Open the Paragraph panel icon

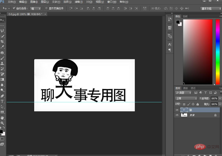tap(170, 50)
